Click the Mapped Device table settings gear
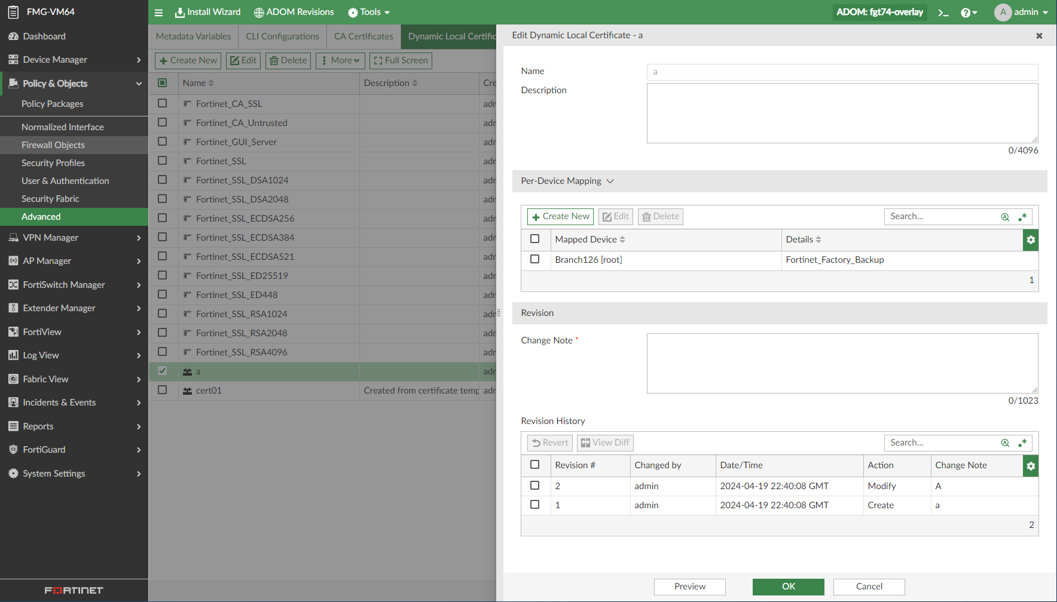This screenshot has width=1057, height=602. point(1031,240)
